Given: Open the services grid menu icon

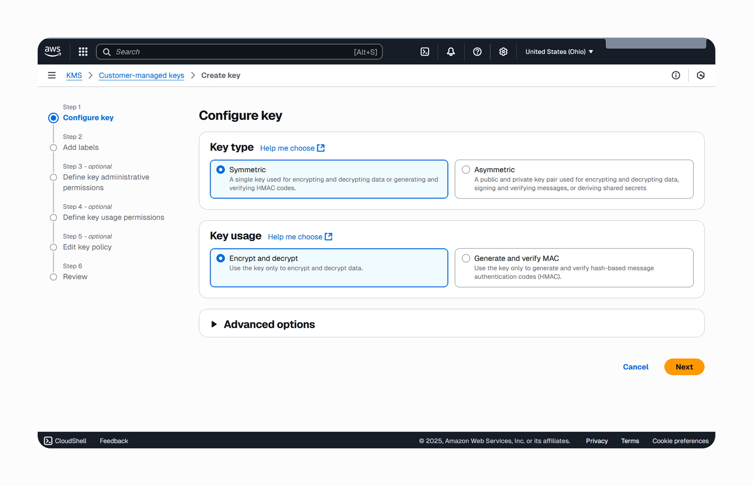Looking at the screenshot, I should pyautogui.click(x=83, y=52).
